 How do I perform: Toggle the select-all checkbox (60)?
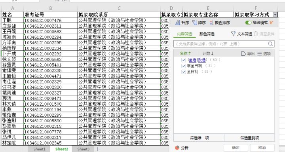point(184,60)
